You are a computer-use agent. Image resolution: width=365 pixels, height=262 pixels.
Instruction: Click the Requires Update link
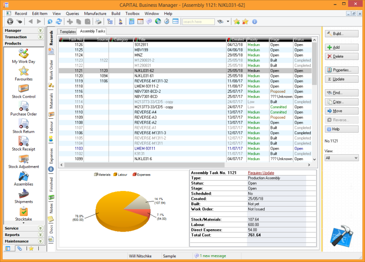click(261, 173)
